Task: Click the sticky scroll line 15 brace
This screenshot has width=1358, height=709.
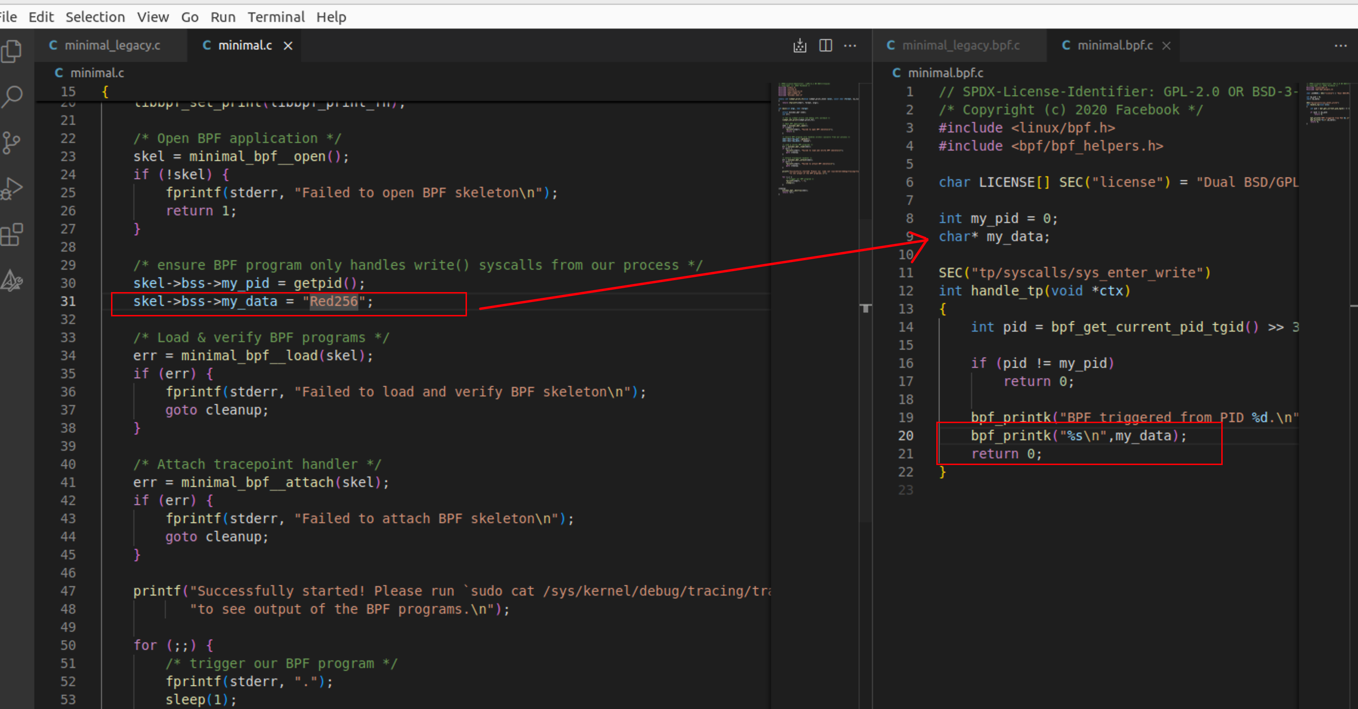Action: 105,91
